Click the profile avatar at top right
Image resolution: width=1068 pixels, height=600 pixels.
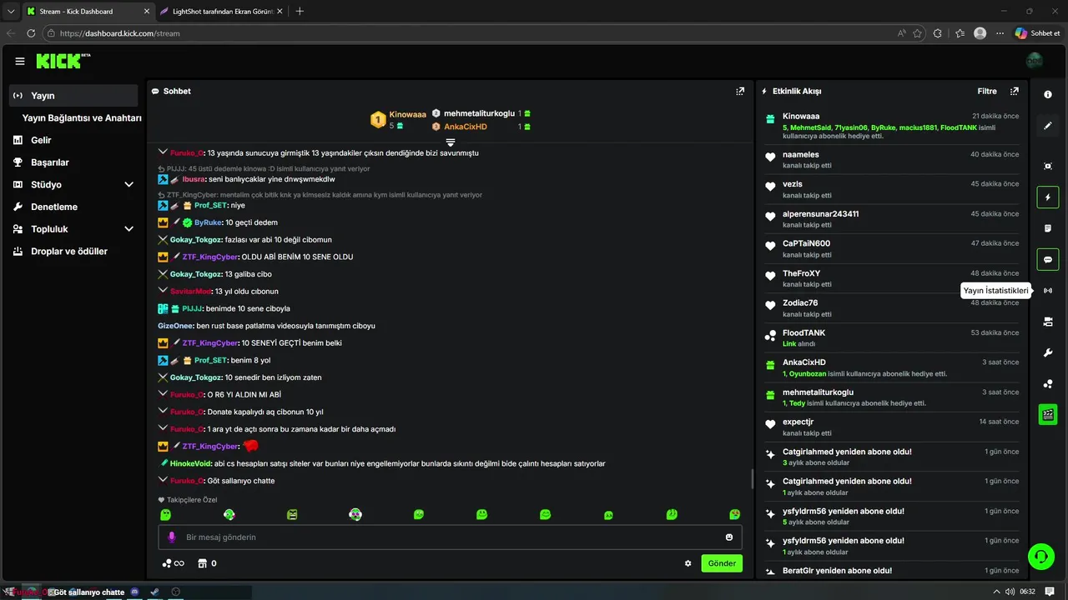point(1035,61)
